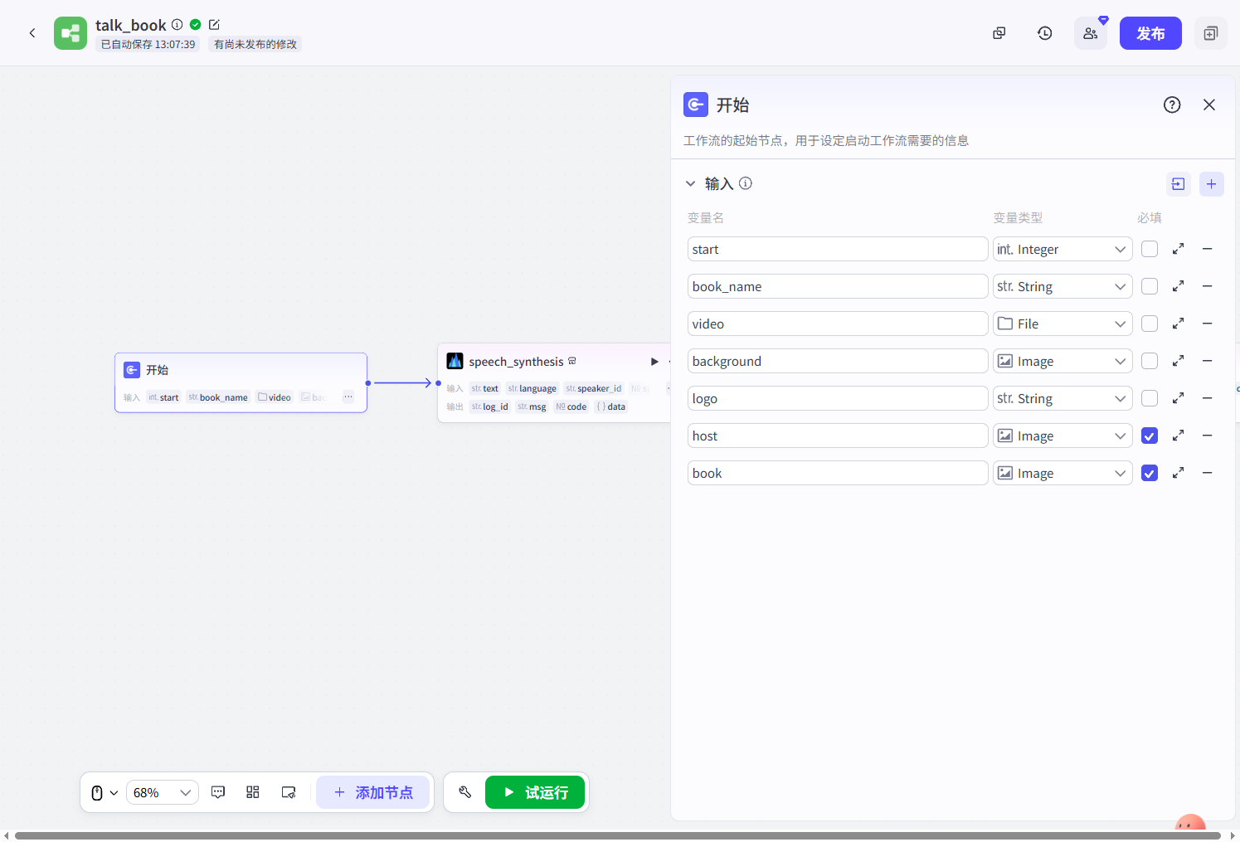Viewport: 1240px width, 842px height.
Task: Edit the workflow name with pencil icon
Action: tap(214, 25)
